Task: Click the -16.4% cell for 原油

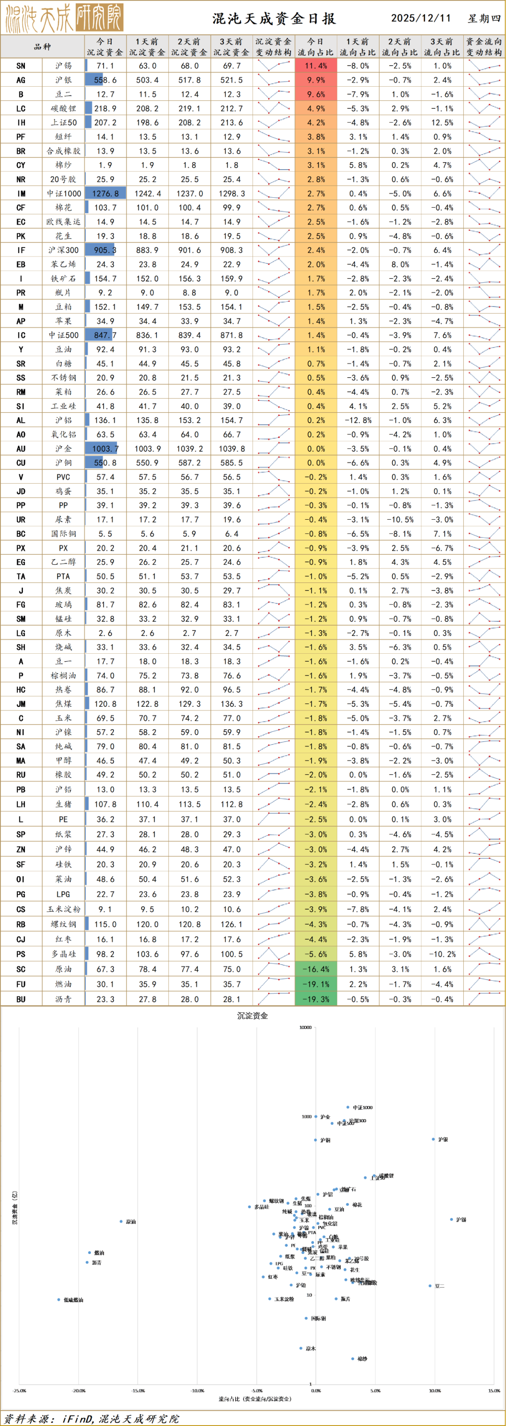Action: (316, 969)
